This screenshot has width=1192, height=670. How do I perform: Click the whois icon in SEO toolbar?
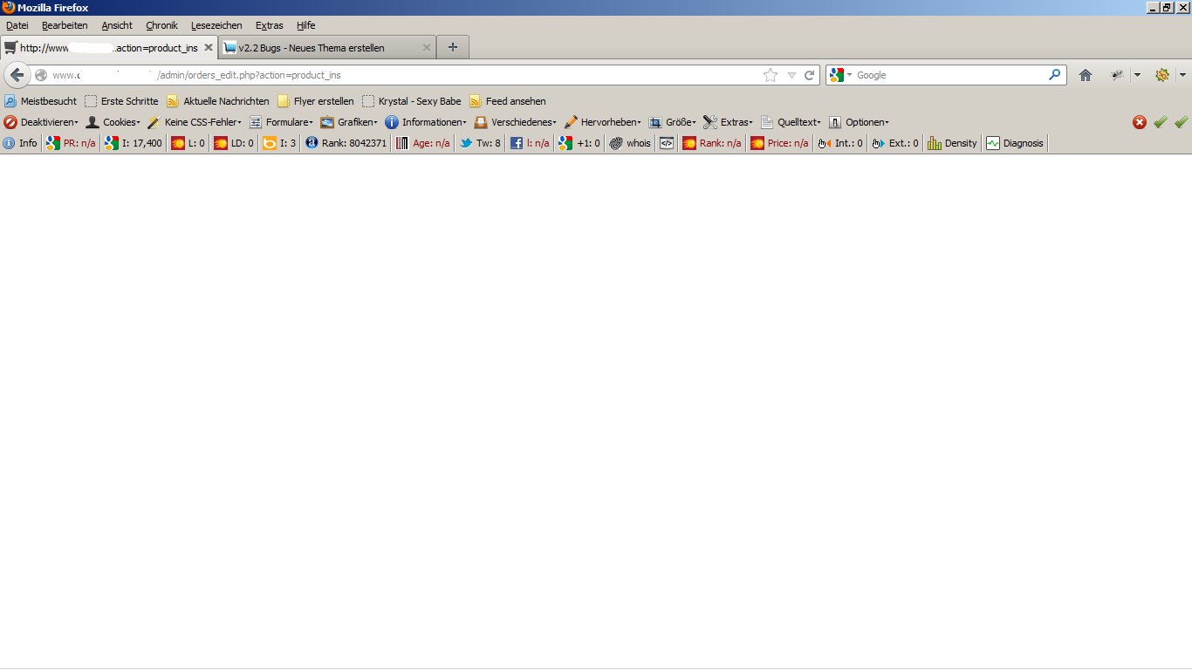630,143
